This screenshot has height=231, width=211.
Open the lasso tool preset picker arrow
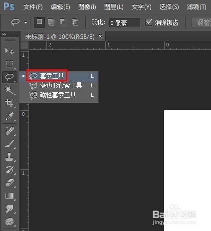(25, 22)
